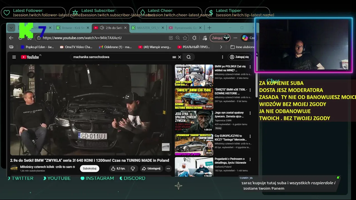The width and height of the screenshot is (356, 200).
Task: Click the 'Udostępnij' share button
Action: [x=151, y=168]
